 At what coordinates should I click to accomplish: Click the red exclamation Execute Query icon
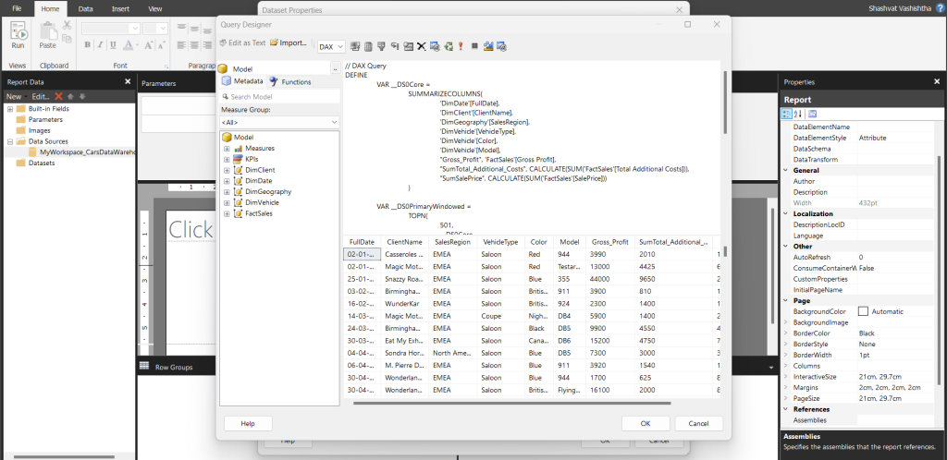click(x=461, y=46)
